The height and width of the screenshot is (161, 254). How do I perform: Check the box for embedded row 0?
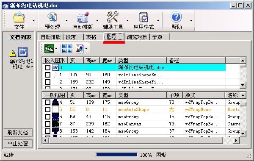[47, 67]
